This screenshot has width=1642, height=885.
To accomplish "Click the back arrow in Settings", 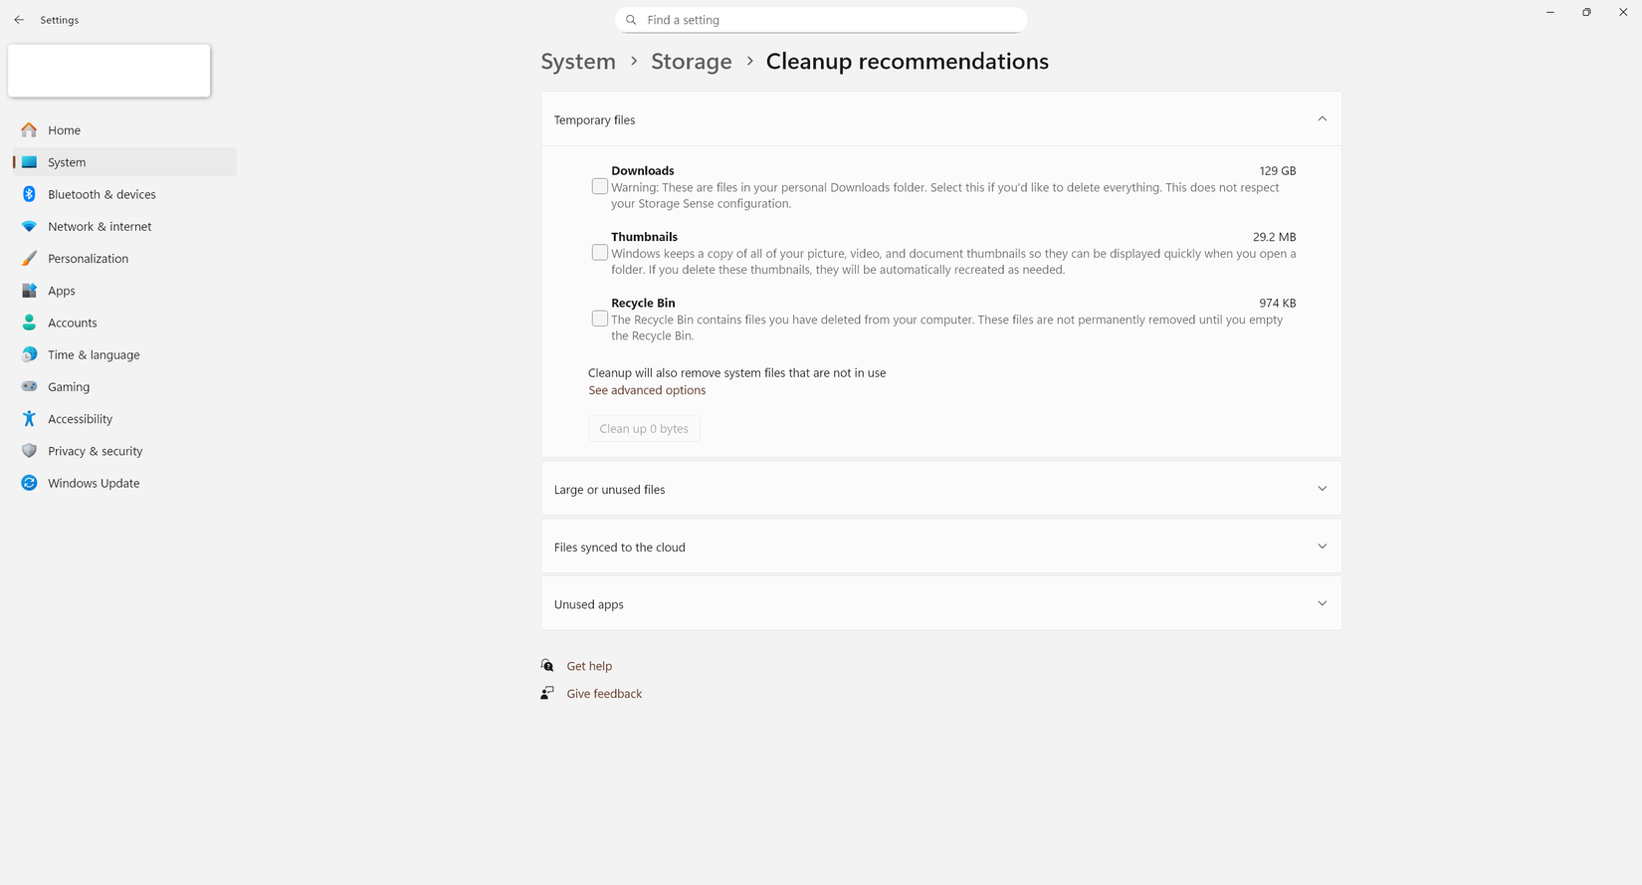I will [x=19, y=20].
